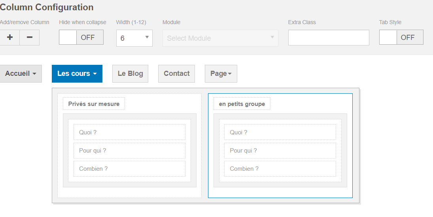This screenshot has width=433, height=217.
Task: Click Pour qui ? under Privés sur mesure
Action: click(129, 151)
